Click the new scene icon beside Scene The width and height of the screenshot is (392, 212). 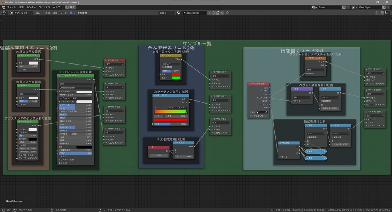[344, 7]
